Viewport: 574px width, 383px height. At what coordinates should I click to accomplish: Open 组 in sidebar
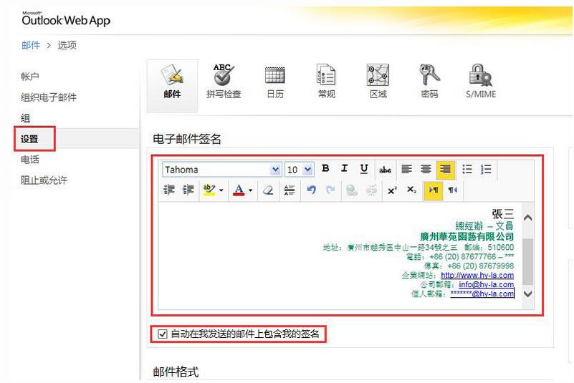coord(25,118)
